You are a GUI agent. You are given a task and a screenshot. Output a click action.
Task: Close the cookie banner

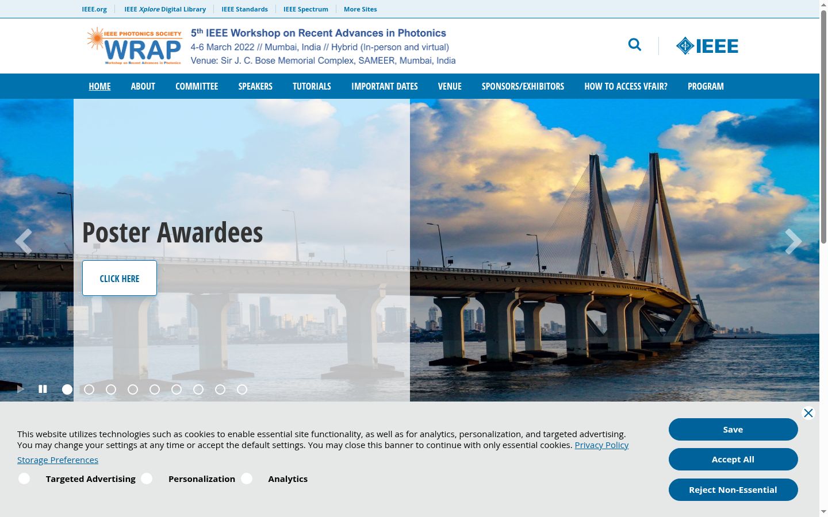[x=808, y=413]
